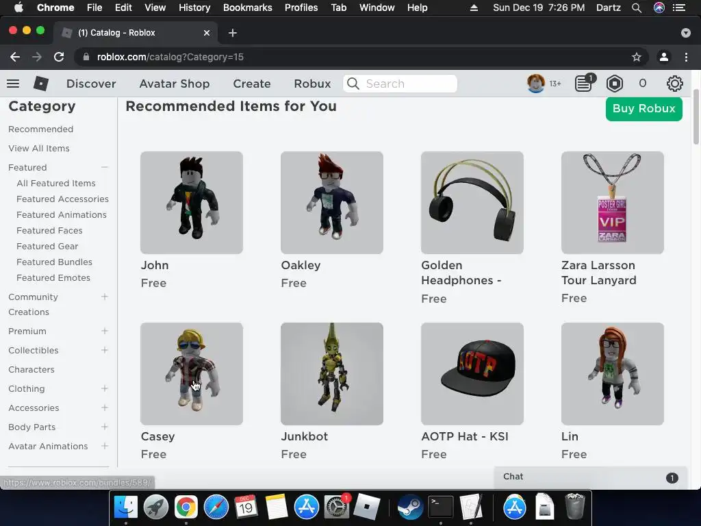Open the Siri icon in menu bar
The image size is (701, 526).
click(659, 8)
